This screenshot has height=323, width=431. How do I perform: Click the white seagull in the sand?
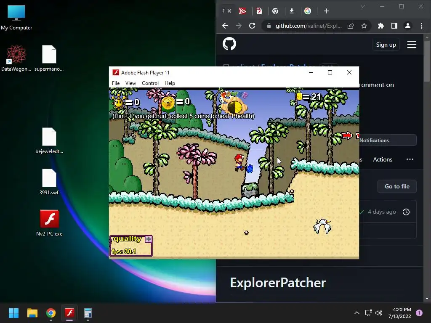click(322, 226)
